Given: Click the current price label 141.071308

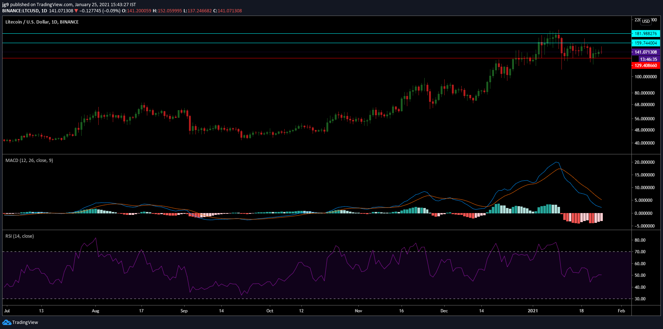Looking at the screenshot, I should point(646,52).
